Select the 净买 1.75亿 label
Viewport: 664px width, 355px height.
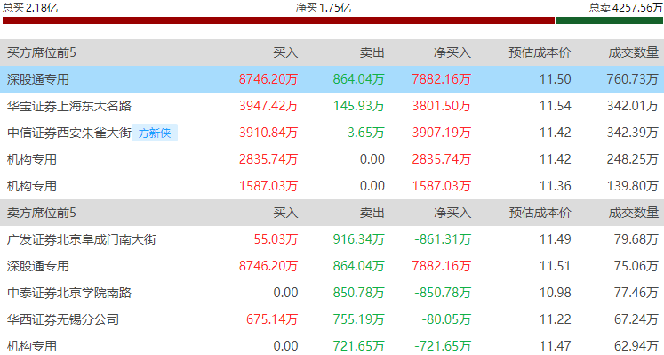point(323,8)
